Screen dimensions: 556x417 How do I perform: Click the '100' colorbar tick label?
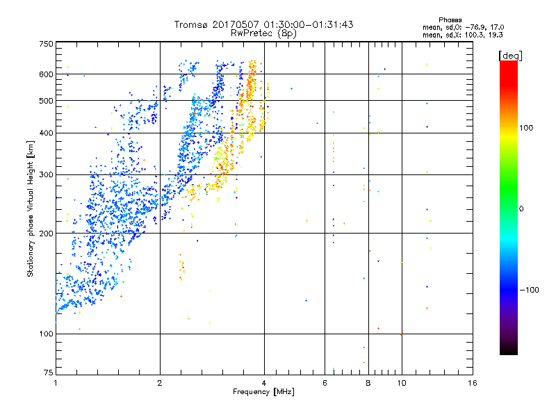tap(526, 128)
